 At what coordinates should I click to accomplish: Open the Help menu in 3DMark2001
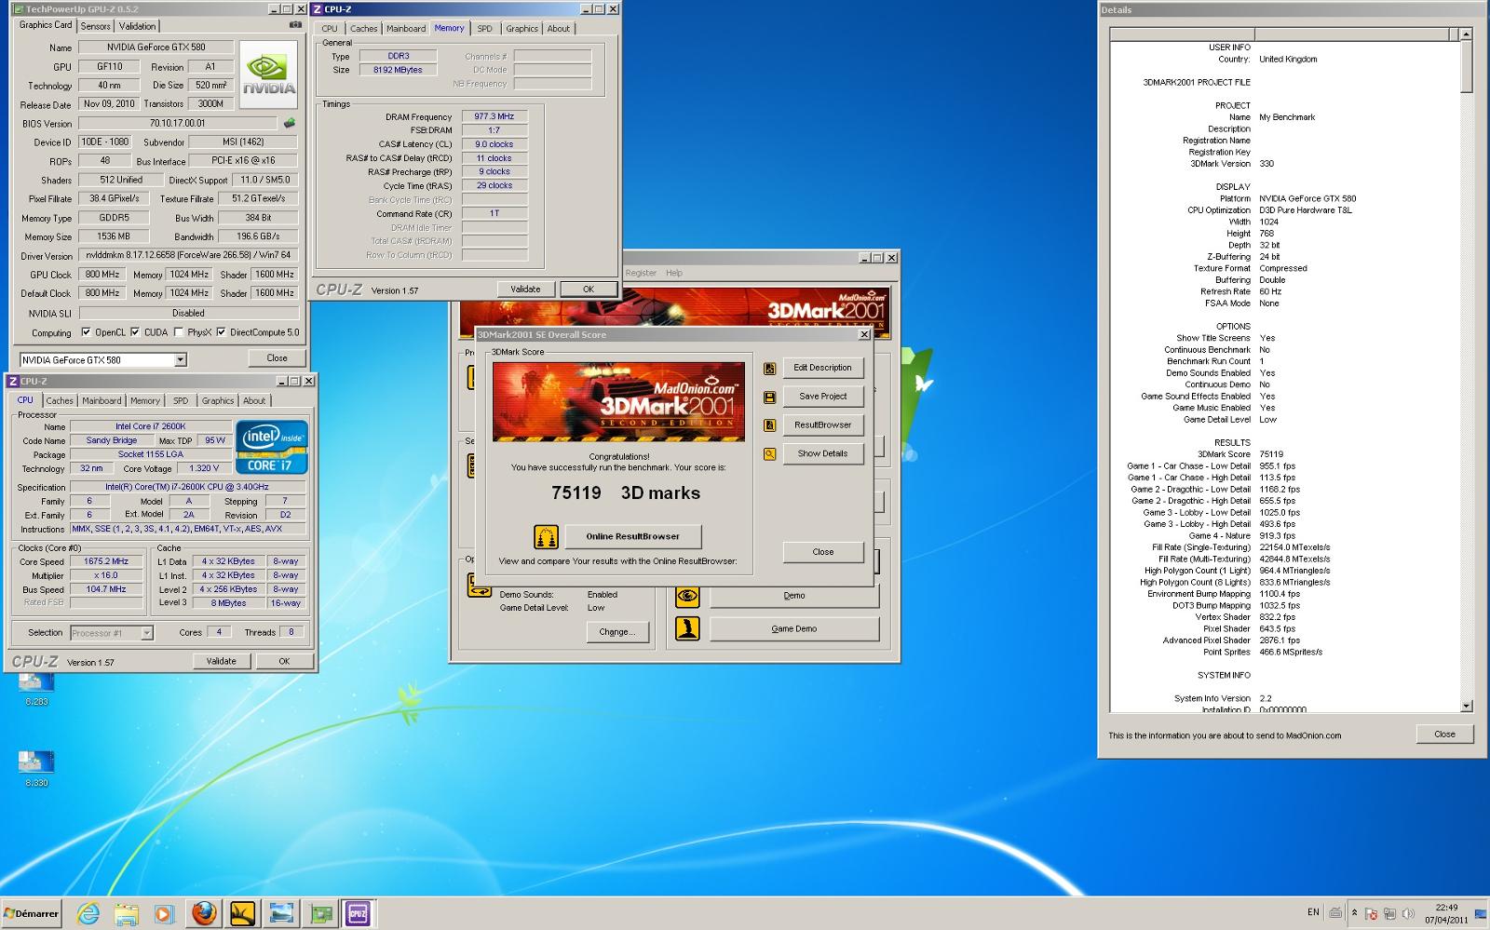click(674, 273)
